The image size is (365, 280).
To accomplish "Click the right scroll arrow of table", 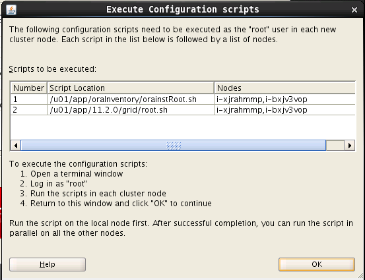I will 349,146.
